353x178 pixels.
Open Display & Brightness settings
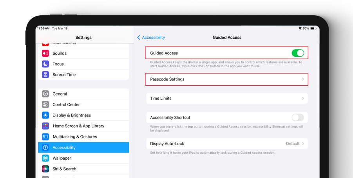83,115
